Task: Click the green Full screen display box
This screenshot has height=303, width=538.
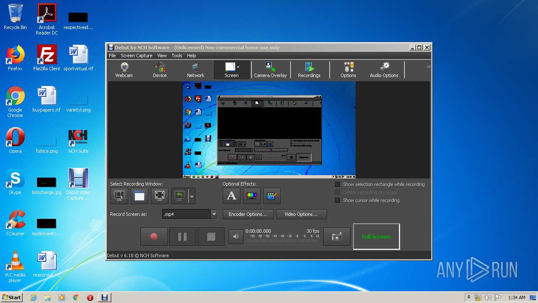Action: (x=376, y=237)
